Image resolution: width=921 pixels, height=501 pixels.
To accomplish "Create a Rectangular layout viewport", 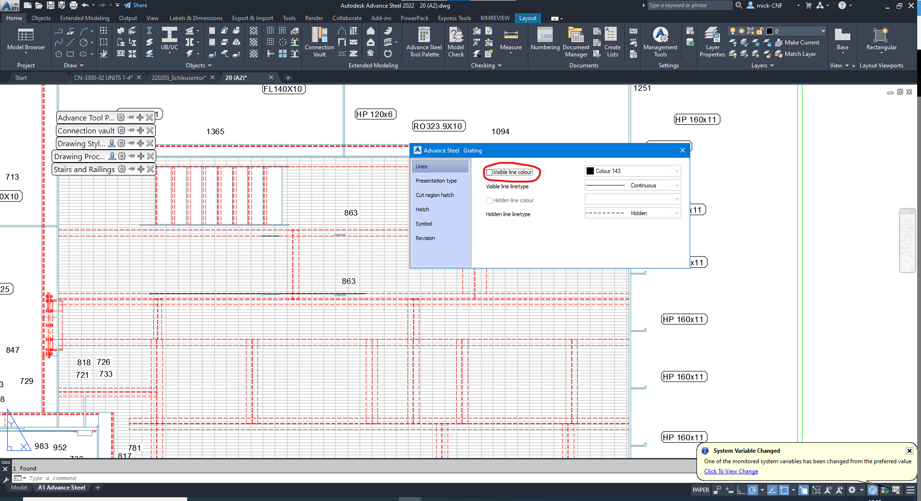I will click(x=881, y=39).
